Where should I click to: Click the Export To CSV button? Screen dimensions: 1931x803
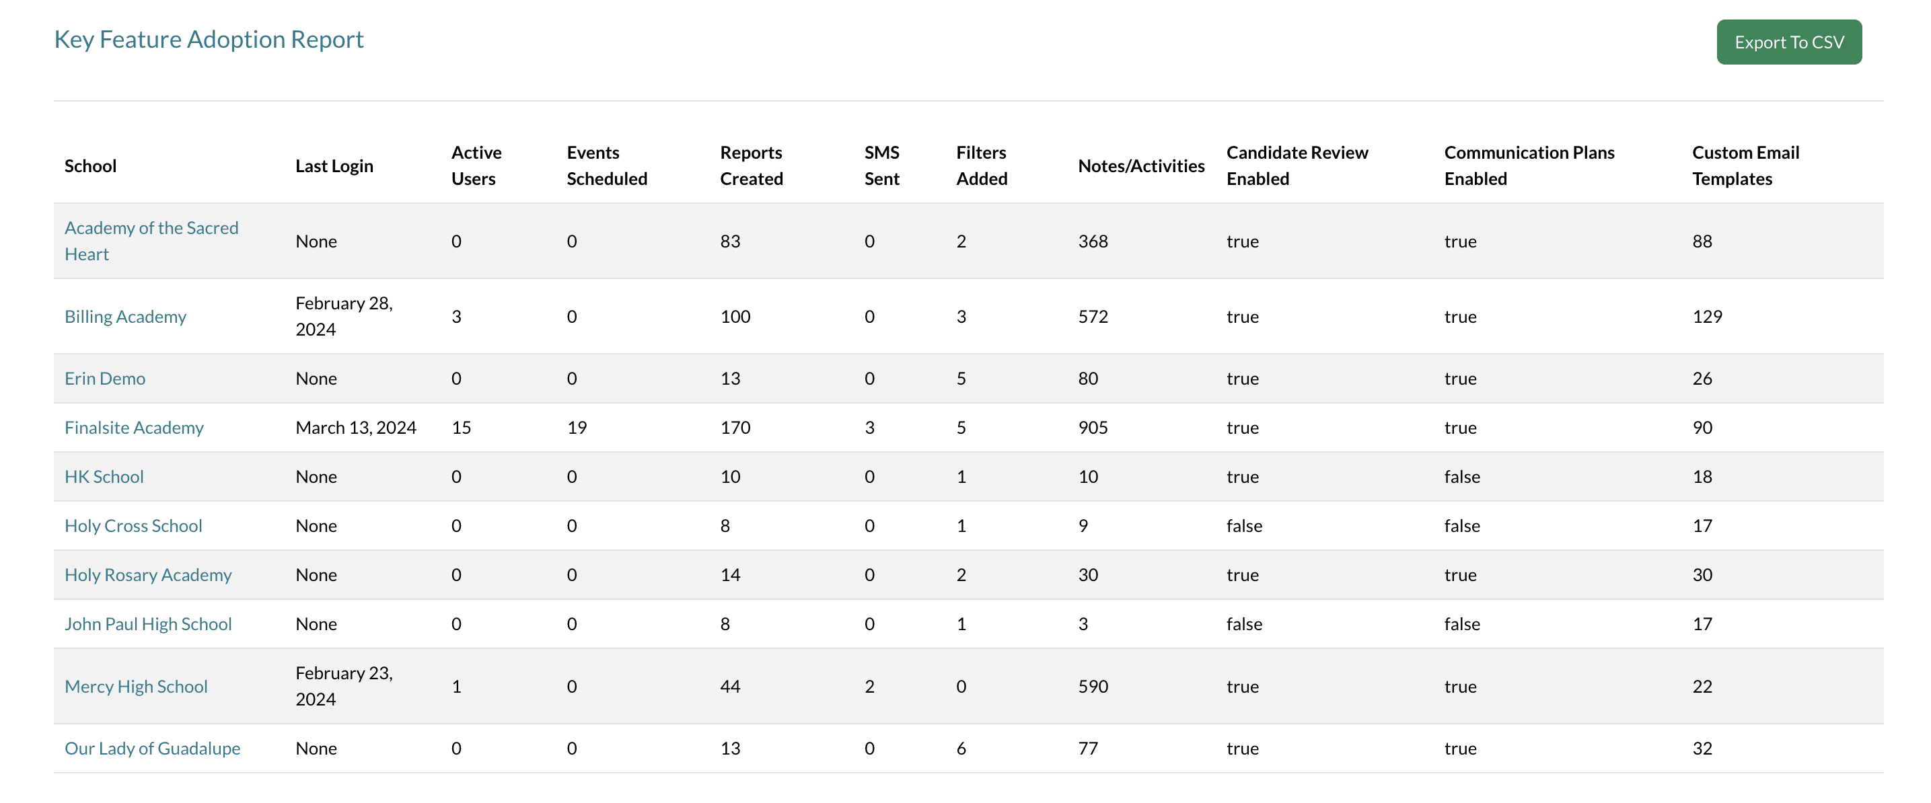1788,42
